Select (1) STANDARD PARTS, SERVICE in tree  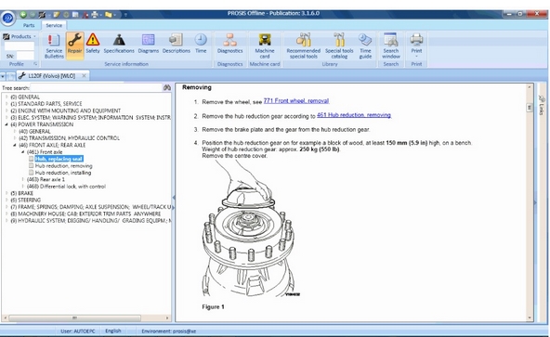click(x=46, y=104)
